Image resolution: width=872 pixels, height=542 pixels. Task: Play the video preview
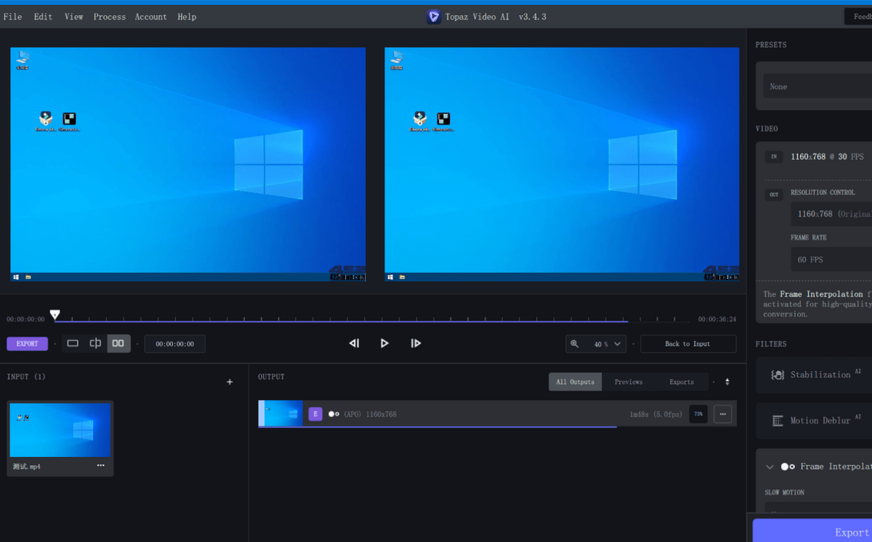[x=384, y=344]
